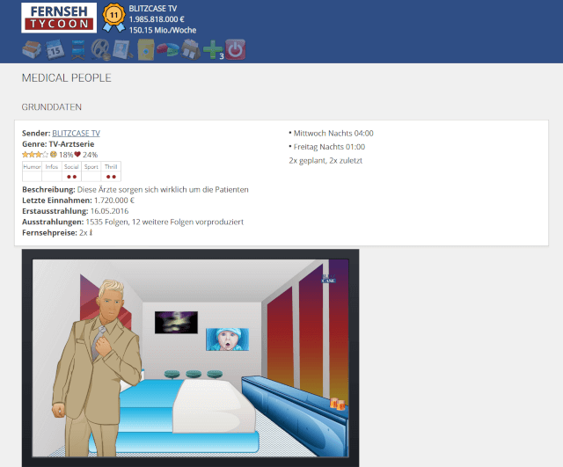Click the Genre: TV-Arztserie text

click(58, 144)
